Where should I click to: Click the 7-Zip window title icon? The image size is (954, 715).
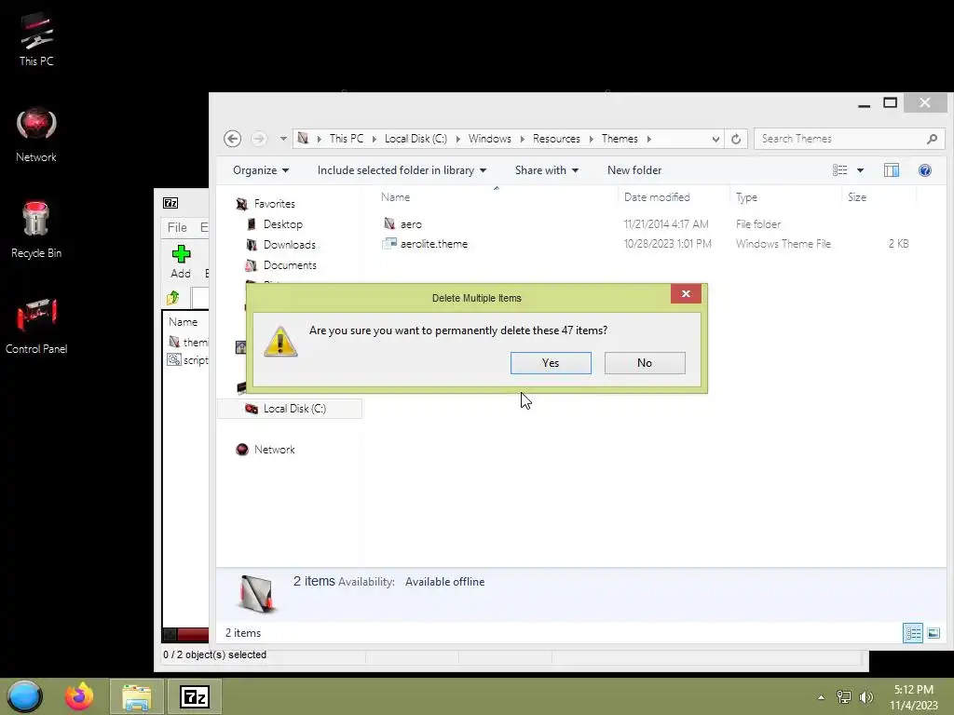tap(170, 203)
